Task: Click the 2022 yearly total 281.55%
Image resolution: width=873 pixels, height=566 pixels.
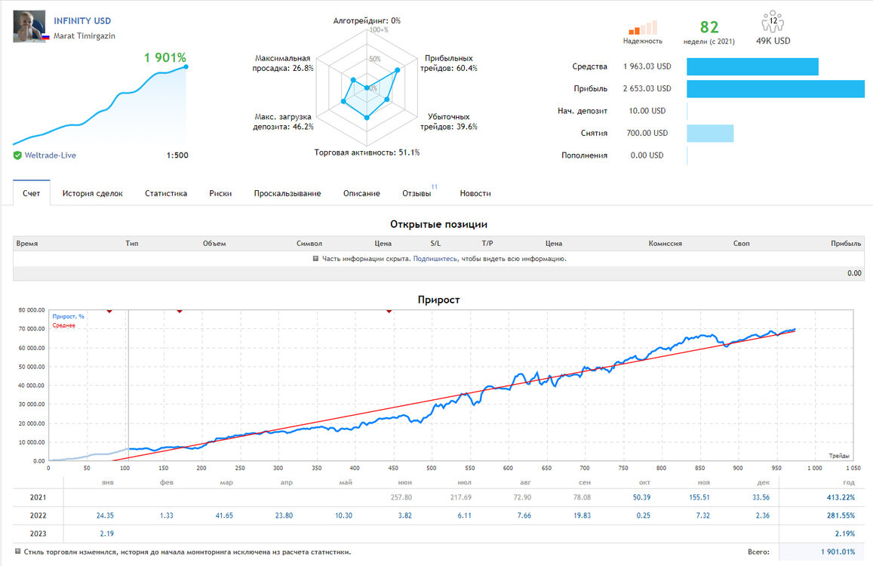Action: pyautogui.click(x=840, y=516)
